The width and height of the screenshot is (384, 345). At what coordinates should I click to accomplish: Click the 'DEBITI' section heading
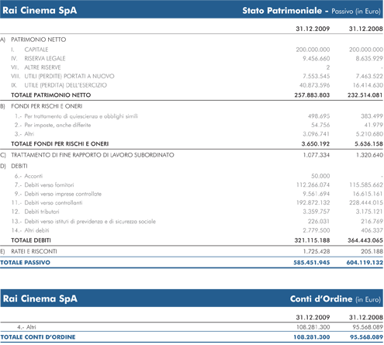(x=19, y=166)
